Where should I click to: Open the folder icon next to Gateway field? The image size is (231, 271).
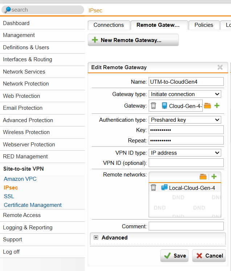click(x=207, y=106)
